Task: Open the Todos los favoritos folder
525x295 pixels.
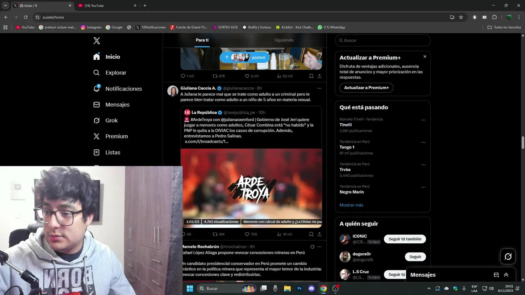Action: click(x=504, y=27)
